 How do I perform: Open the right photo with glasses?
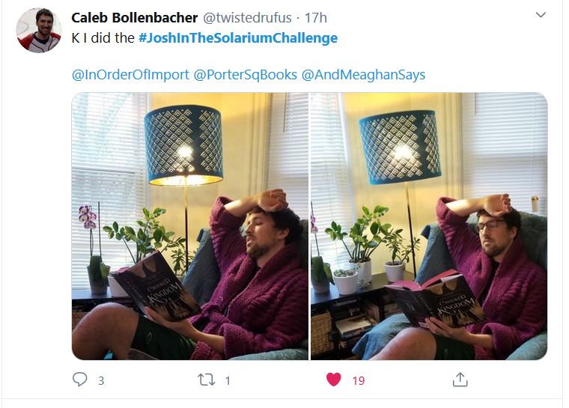coord(429,226)
